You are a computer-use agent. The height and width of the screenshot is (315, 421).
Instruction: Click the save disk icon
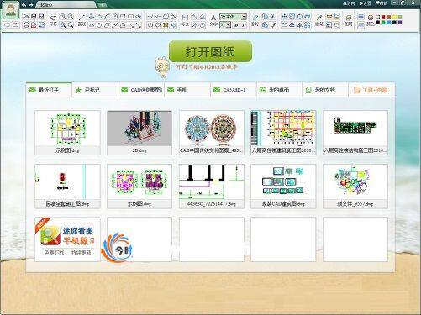coord(34,17)
